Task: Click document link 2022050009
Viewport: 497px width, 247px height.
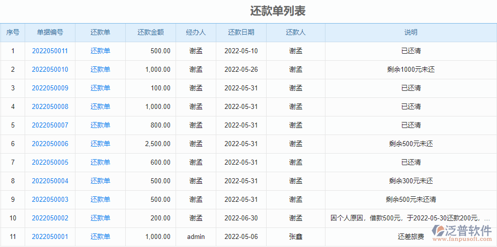Action: (50, 88)
